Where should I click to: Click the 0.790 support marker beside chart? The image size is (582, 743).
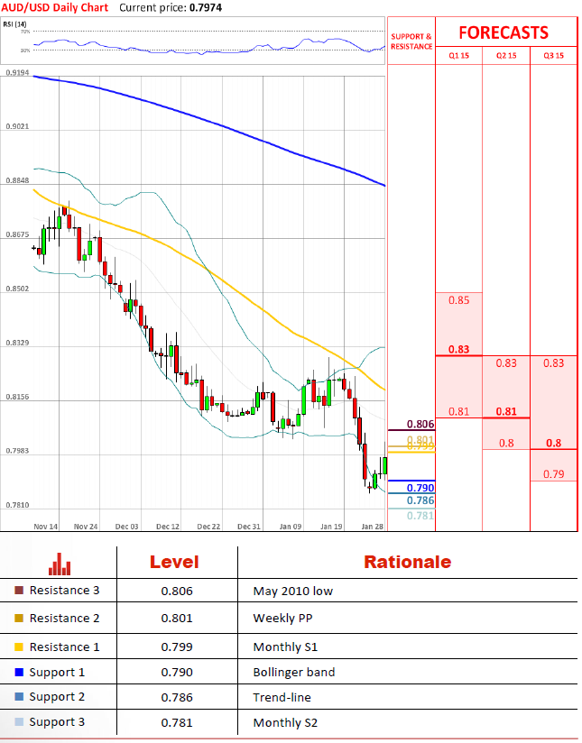[x=420, y=488]
